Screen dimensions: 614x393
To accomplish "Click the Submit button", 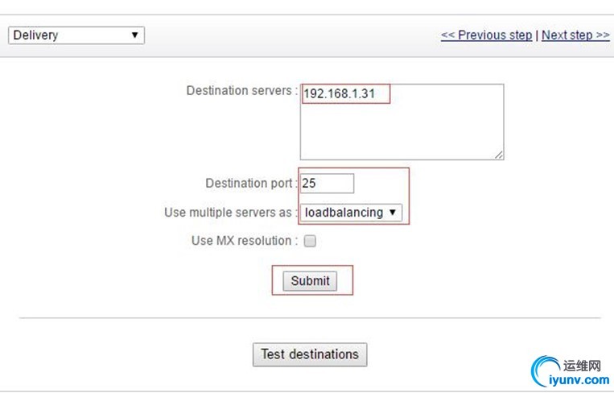I will [x=310, y=281].
